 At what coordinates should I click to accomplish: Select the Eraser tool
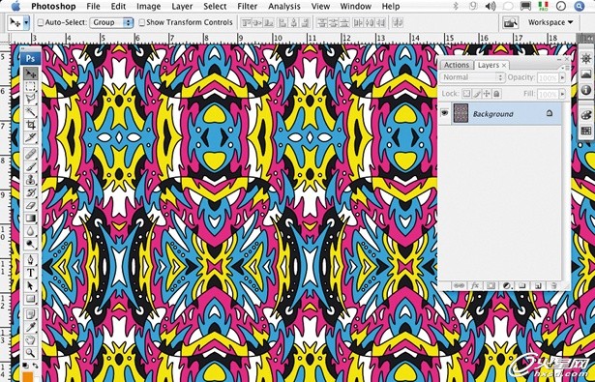[30, 205]
